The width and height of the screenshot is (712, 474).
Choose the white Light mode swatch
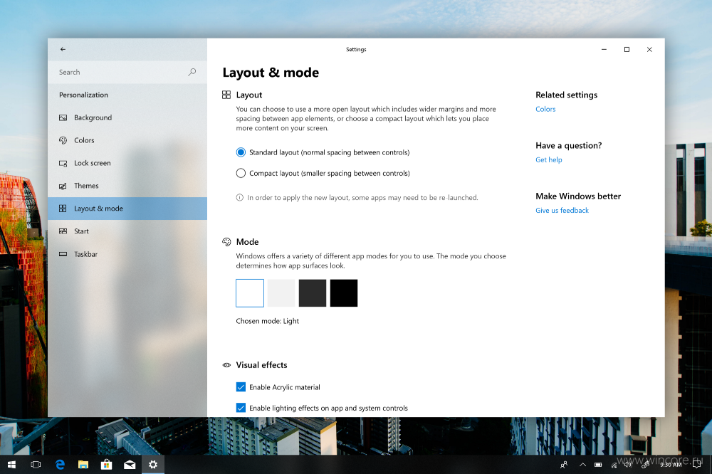point(250,293)
